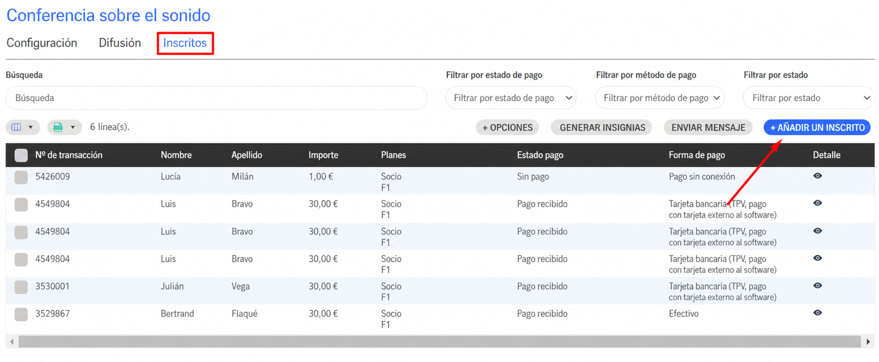View details for Lucía Milán's registration
This screenshot has height=362, width=879.
[817, 176]
